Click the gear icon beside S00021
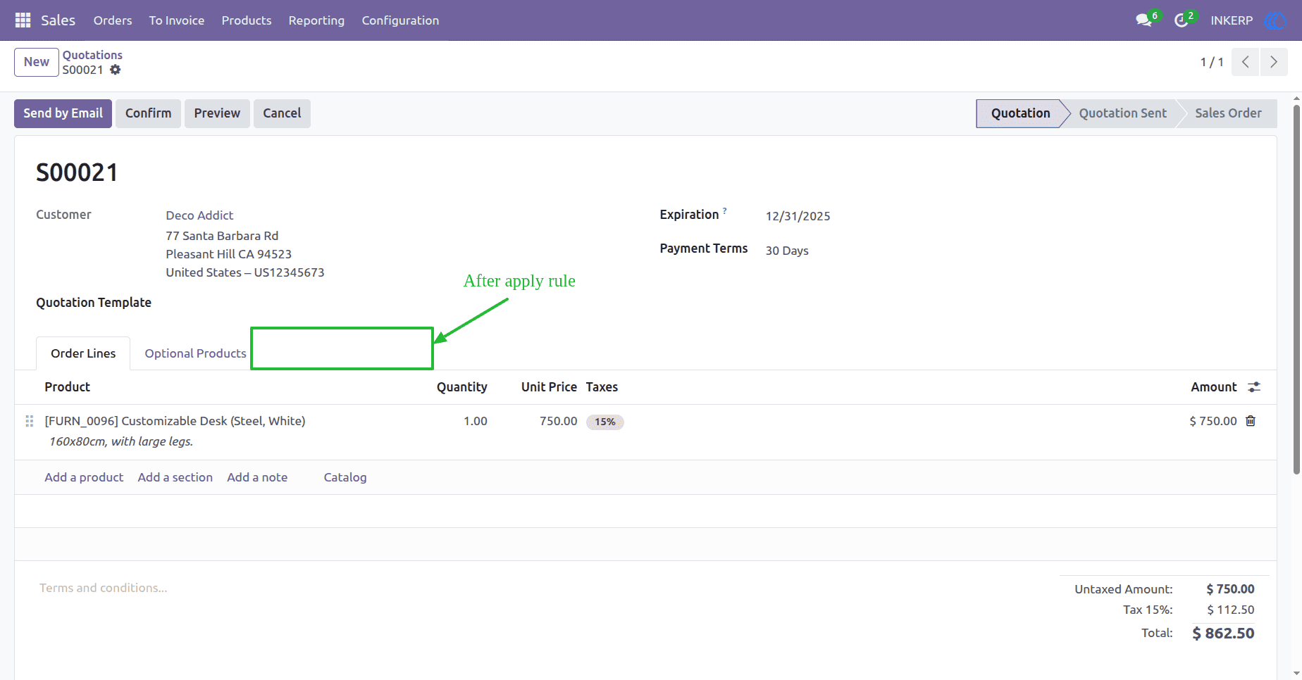 [x=116, y=70]
